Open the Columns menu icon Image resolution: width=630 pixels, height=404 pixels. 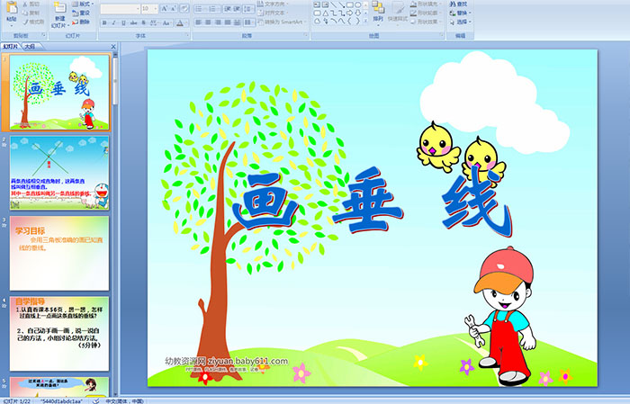click(x=248, y=22)
